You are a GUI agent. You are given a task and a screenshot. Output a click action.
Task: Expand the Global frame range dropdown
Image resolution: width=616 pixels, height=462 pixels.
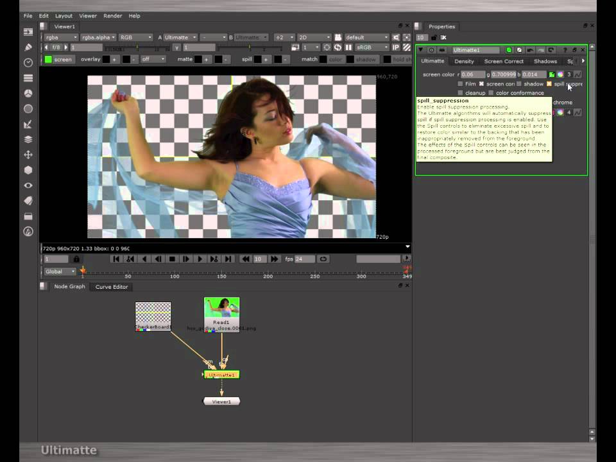click(x=60, y=271)
